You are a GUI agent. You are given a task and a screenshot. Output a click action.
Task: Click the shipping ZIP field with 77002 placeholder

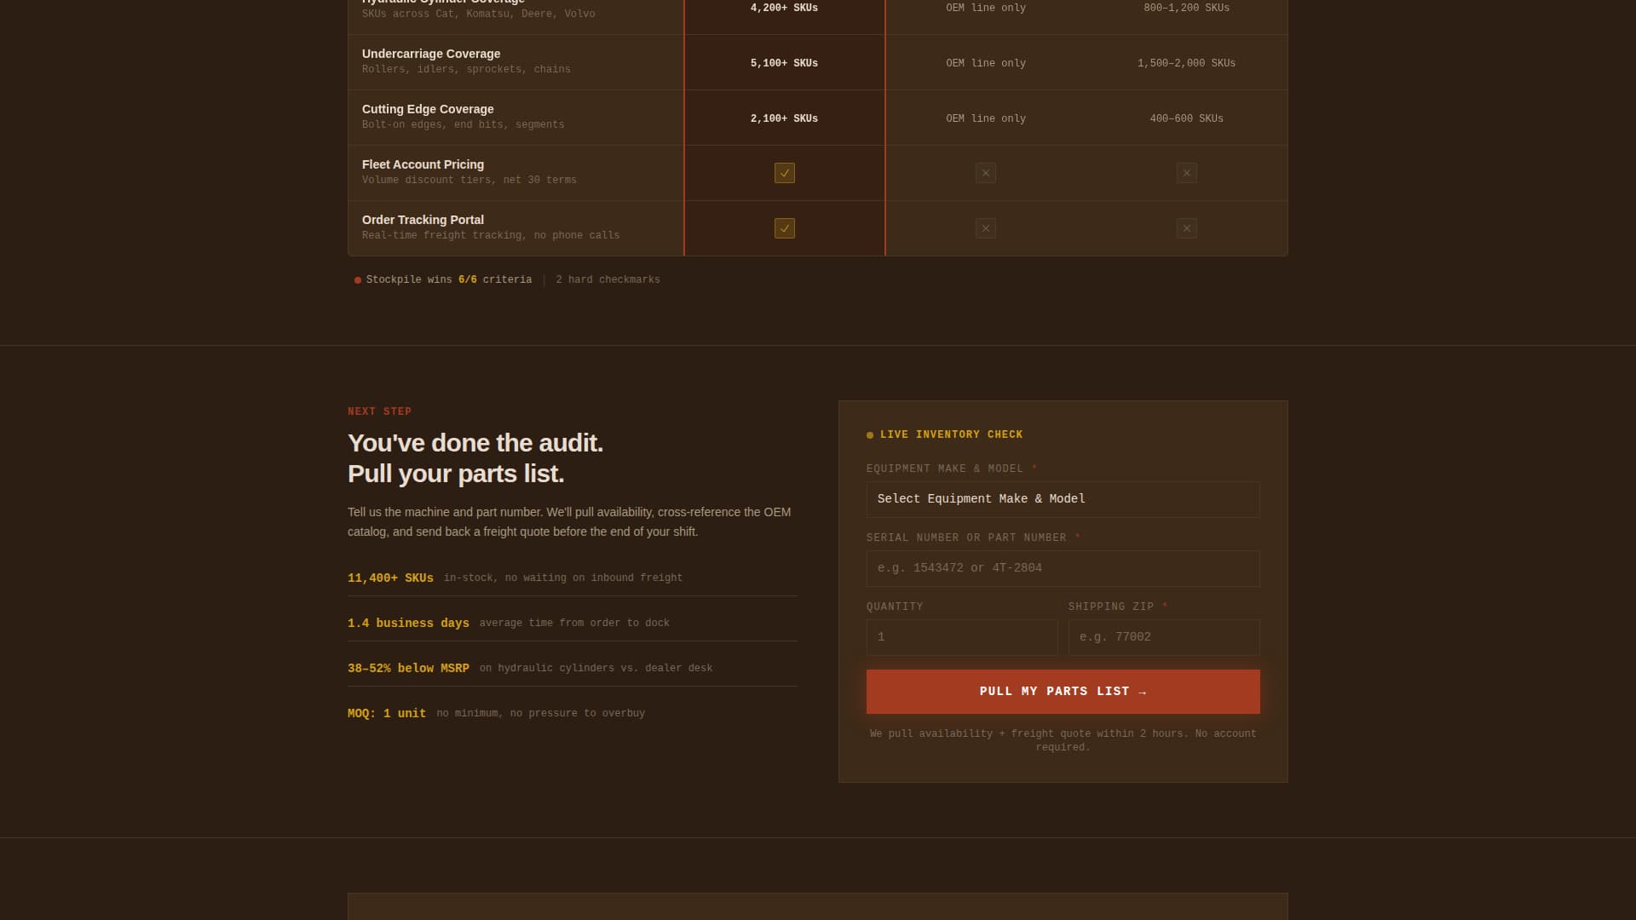[1163, 636]
